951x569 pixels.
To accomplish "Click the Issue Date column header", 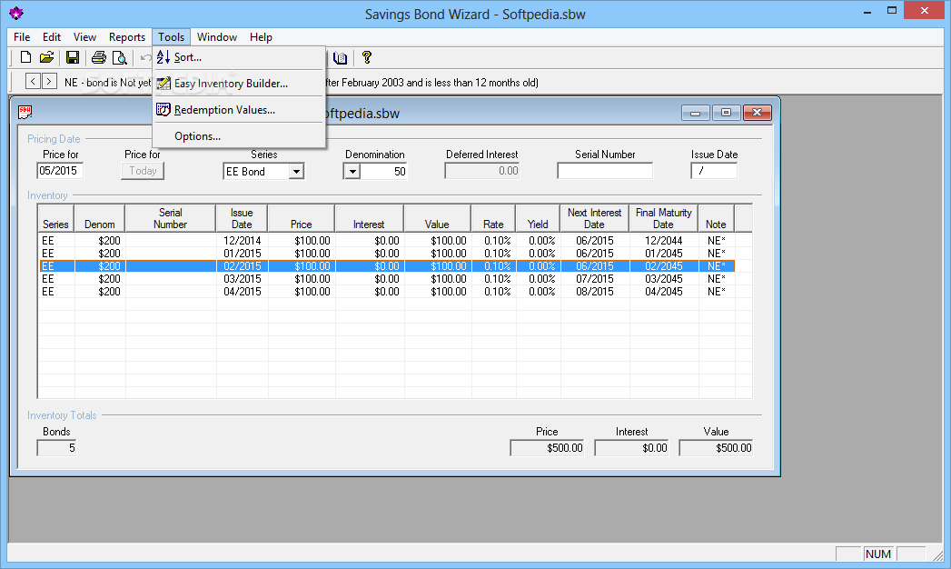I will pyautogui.click(x=242, y=218).
